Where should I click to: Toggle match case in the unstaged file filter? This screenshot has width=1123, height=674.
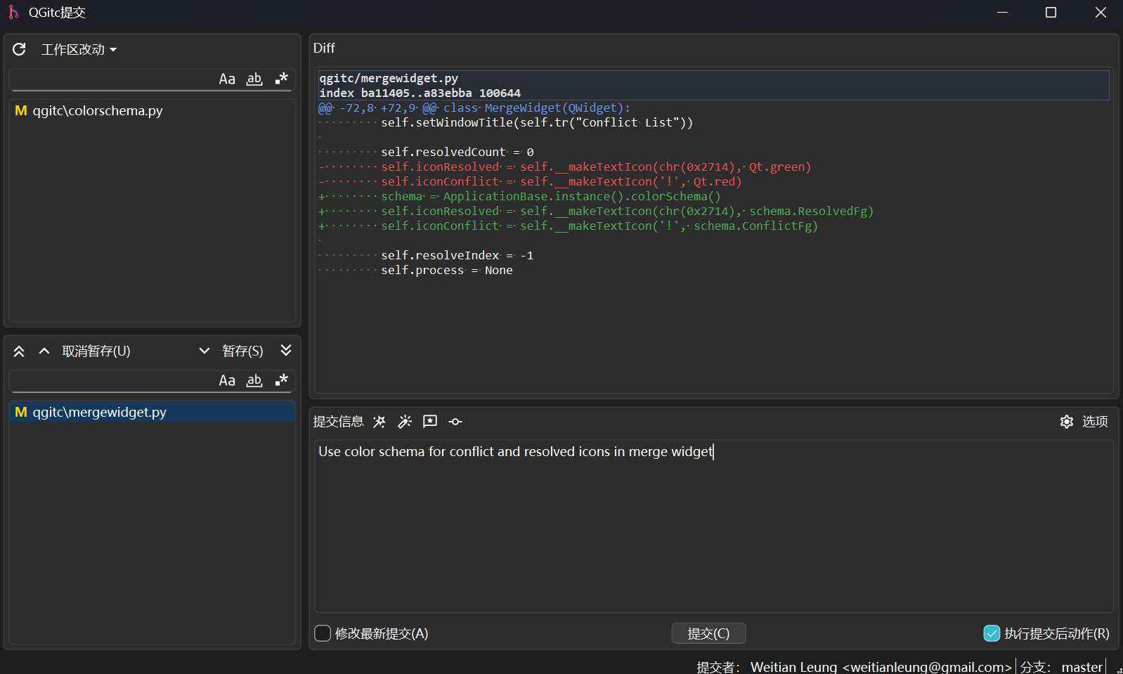click(227, 79)
